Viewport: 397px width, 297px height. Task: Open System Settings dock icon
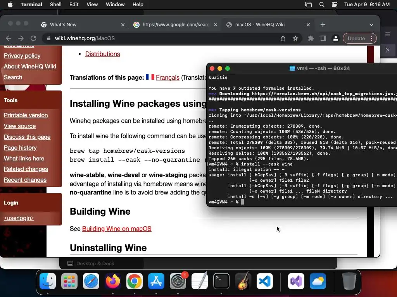(178, 281)
